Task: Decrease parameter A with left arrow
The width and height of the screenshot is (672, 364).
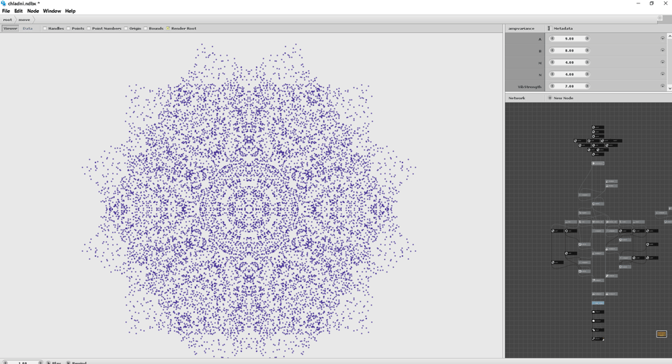Action: (552, 38)
